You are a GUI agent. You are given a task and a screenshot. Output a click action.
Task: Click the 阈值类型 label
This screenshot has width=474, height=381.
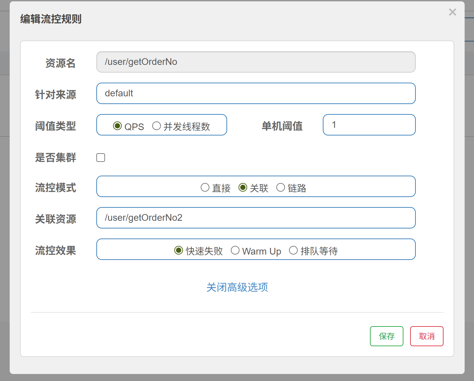56,126
